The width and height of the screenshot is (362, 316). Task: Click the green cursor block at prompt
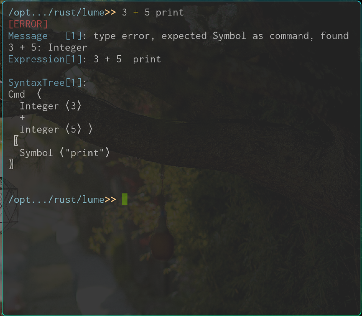pos(124,199)
